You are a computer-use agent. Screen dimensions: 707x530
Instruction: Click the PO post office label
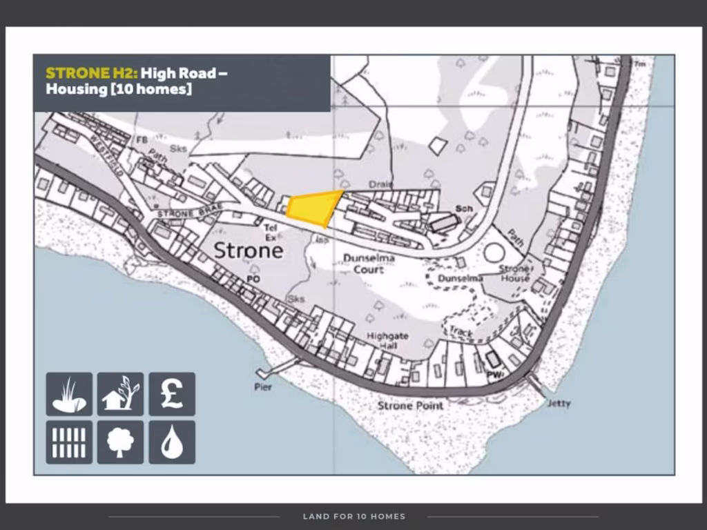pos(253,279)
